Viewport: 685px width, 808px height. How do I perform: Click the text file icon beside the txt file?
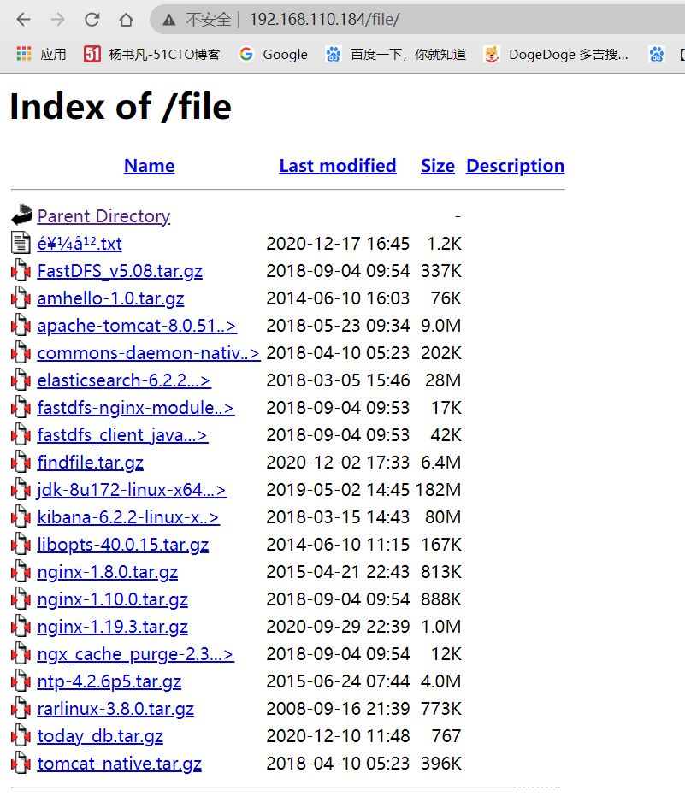[x=20, y=243]
